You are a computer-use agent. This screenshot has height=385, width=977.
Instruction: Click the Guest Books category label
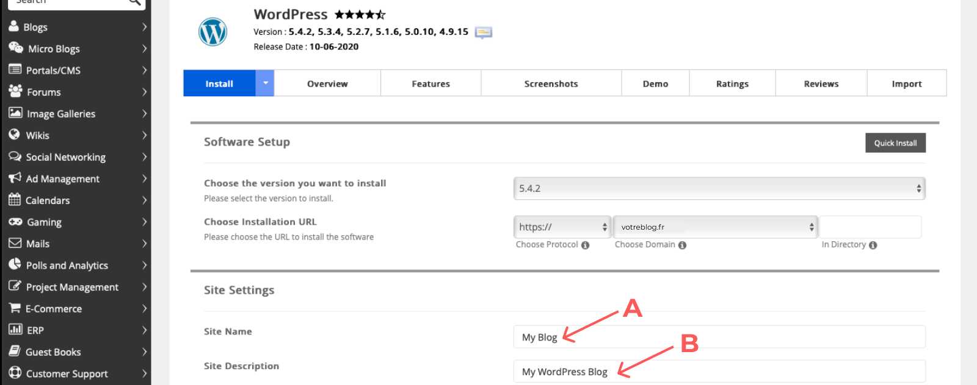(53, 352)
